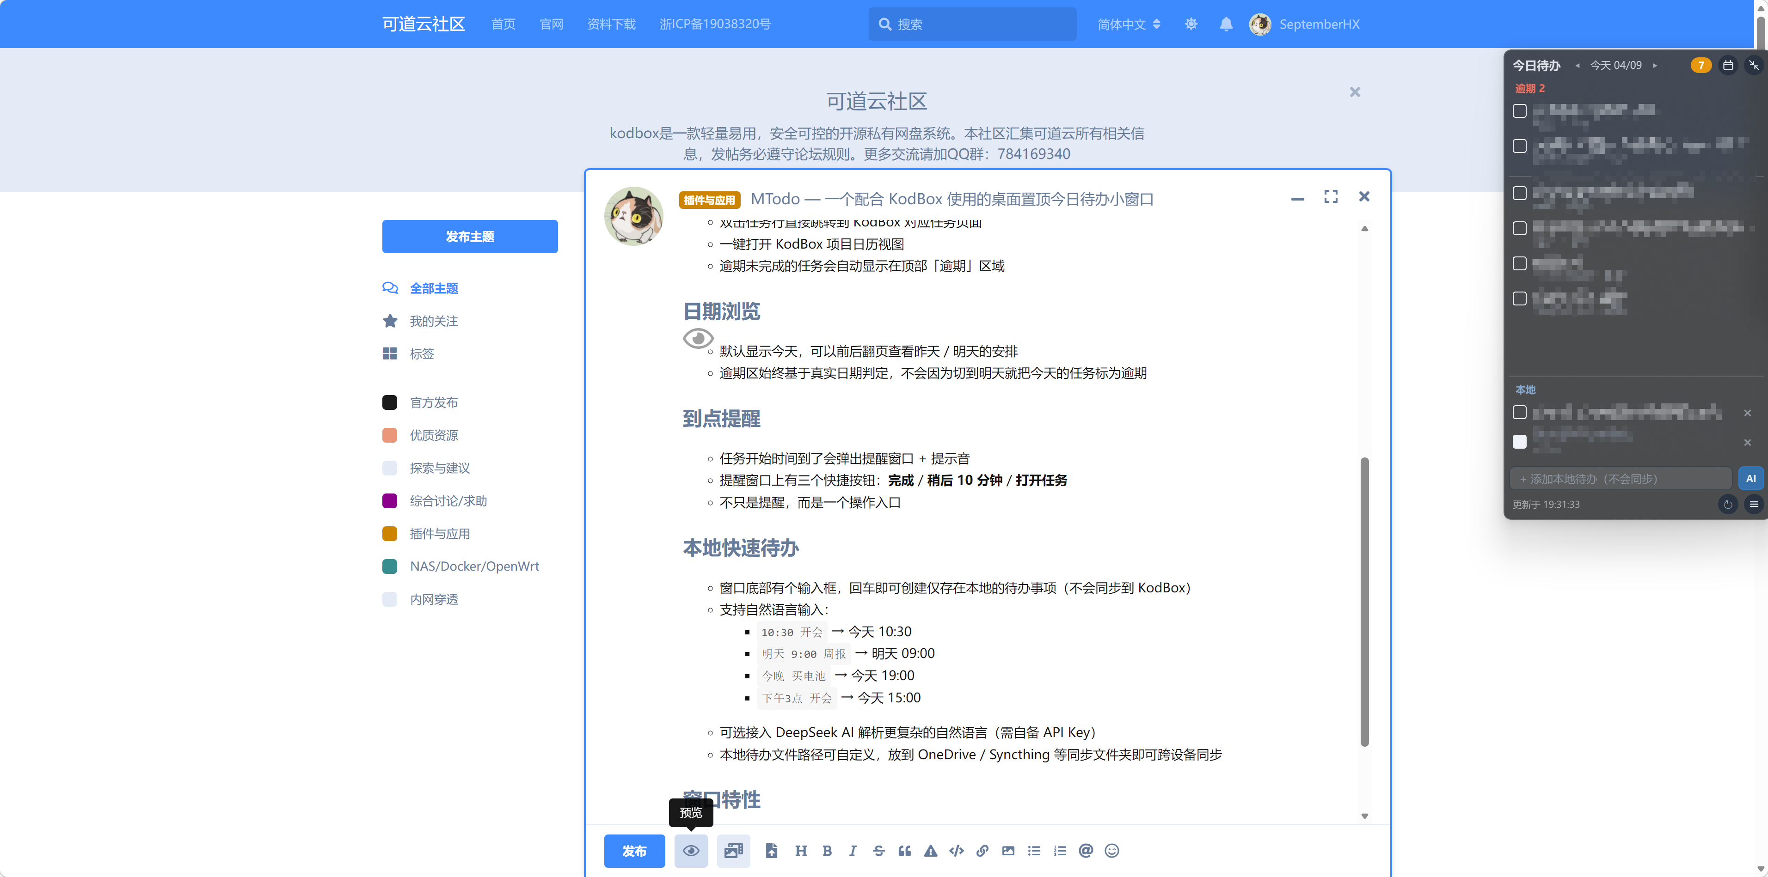Open the hamburger menu in the todo widget
This screenshot has height=877, width=1768.
point(1754,505)
